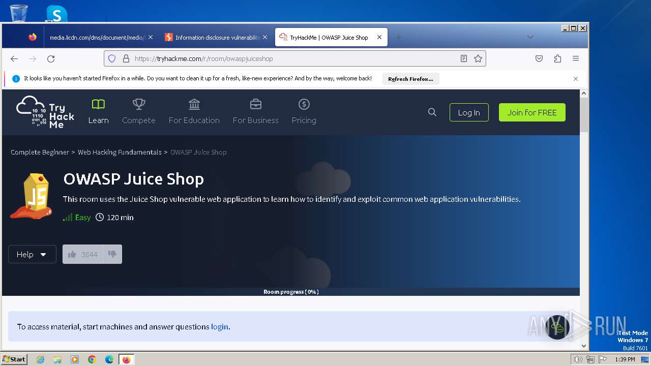Click the network tray icon
651x366 pixels.
590,359
